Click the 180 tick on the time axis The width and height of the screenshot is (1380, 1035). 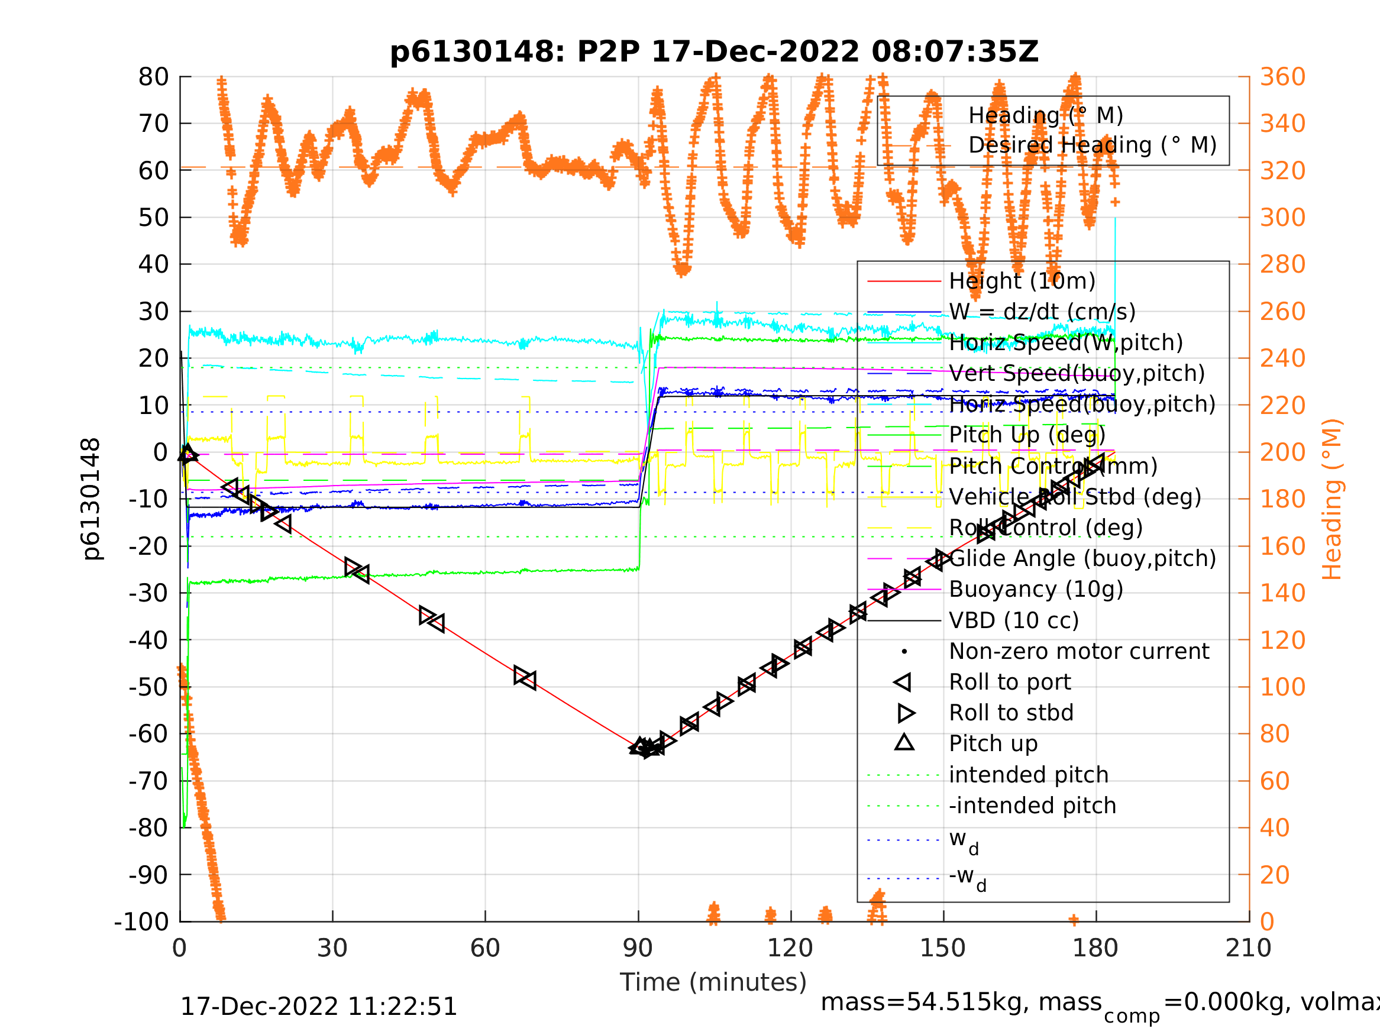1095,949
